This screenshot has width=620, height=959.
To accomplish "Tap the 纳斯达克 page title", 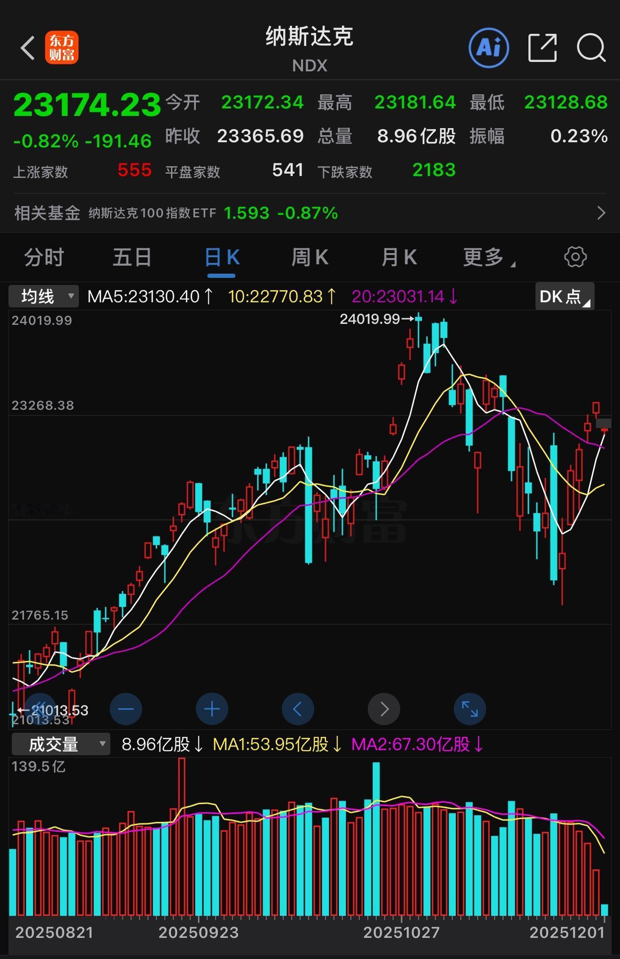I will (310, 36).
